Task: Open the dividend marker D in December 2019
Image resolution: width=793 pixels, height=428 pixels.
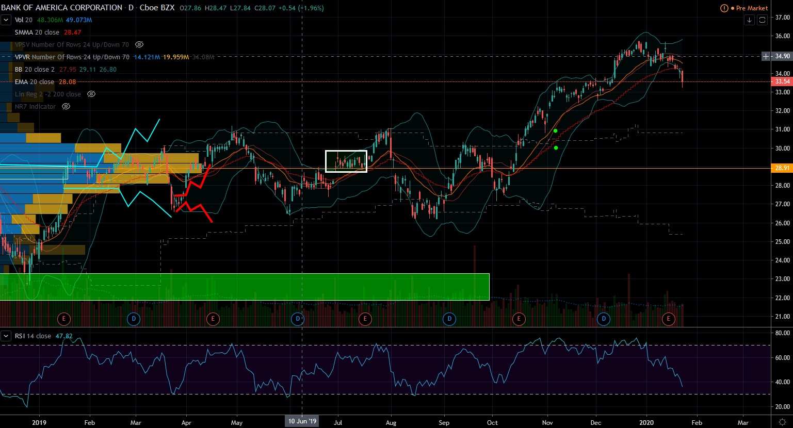Action: [x=604, y=319]
